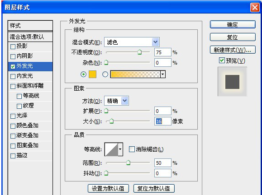Click the 复位 reset button

tap(233, 37)
